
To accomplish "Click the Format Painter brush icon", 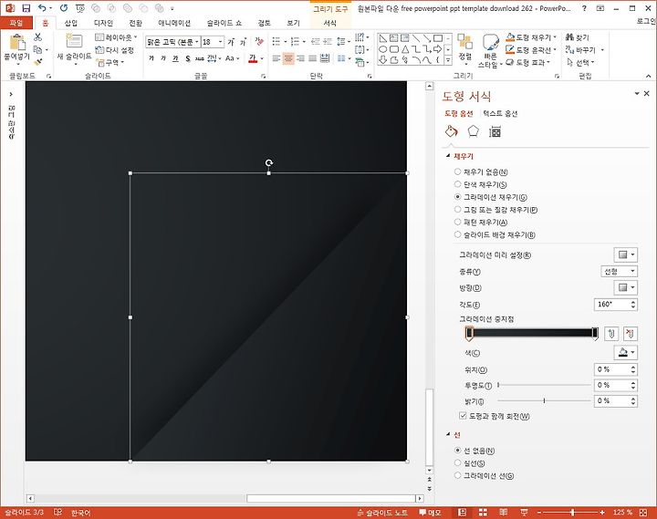I will (x=38, y=62).
